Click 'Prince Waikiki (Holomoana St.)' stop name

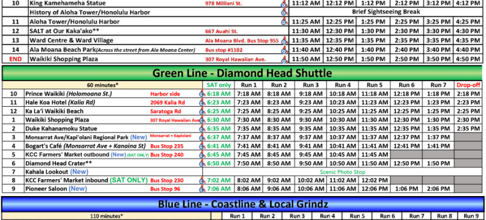(69, 94)
